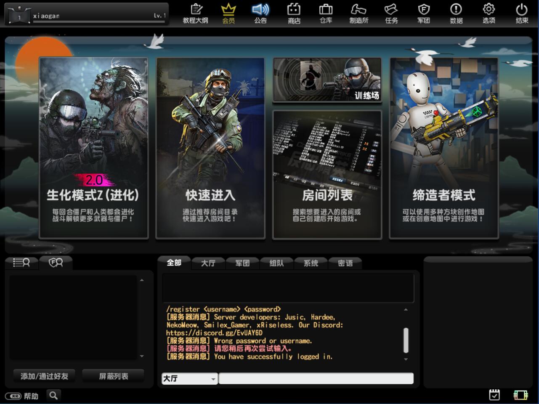The image size is (539, 404).
Task: Click the chat message input field
Action: 316,378
